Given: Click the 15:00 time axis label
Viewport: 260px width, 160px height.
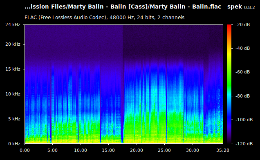Looking at the screenshot, I should 108,150.
